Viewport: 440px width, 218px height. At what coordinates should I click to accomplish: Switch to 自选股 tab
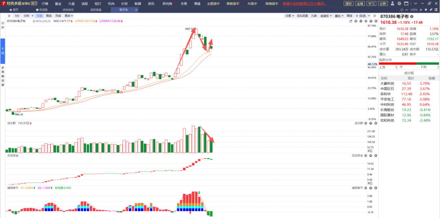[x=42, y=10]
